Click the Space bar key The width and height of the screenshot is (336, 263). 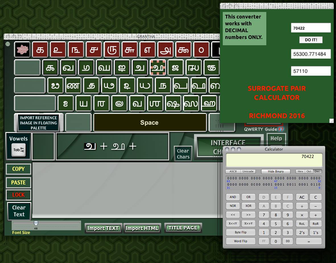(150, 122)
